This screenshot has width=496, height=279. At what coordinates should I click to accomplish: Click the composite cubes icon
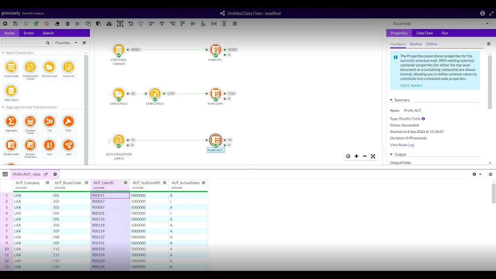[109, 24]
